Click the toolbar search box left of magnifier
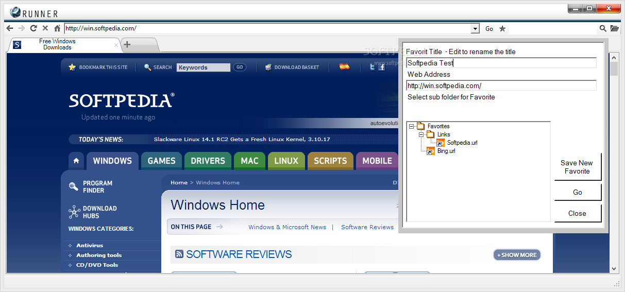Viewport: 625px width, 292px height. click(553, 29)
